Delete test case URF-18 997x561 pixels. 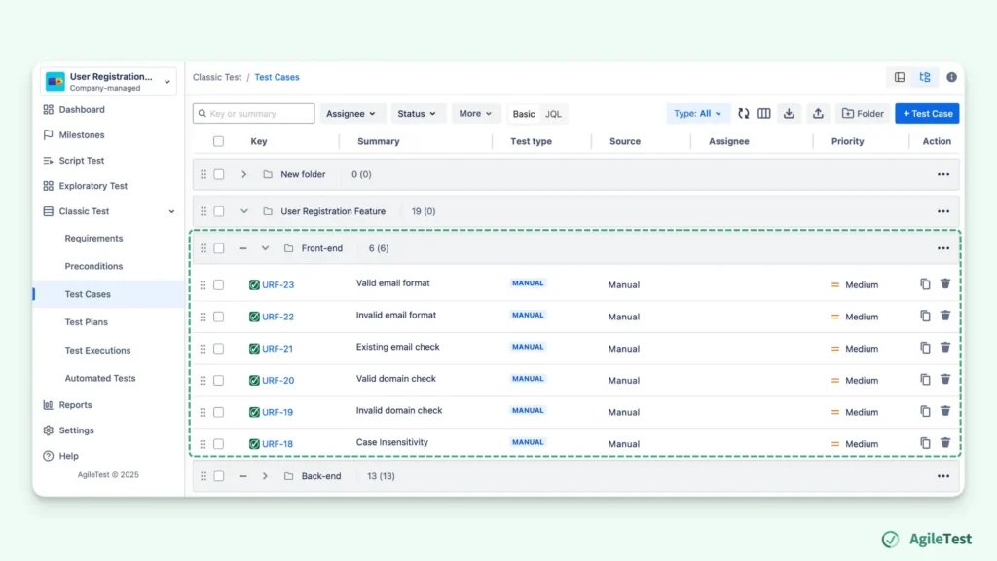coord(945,443)
